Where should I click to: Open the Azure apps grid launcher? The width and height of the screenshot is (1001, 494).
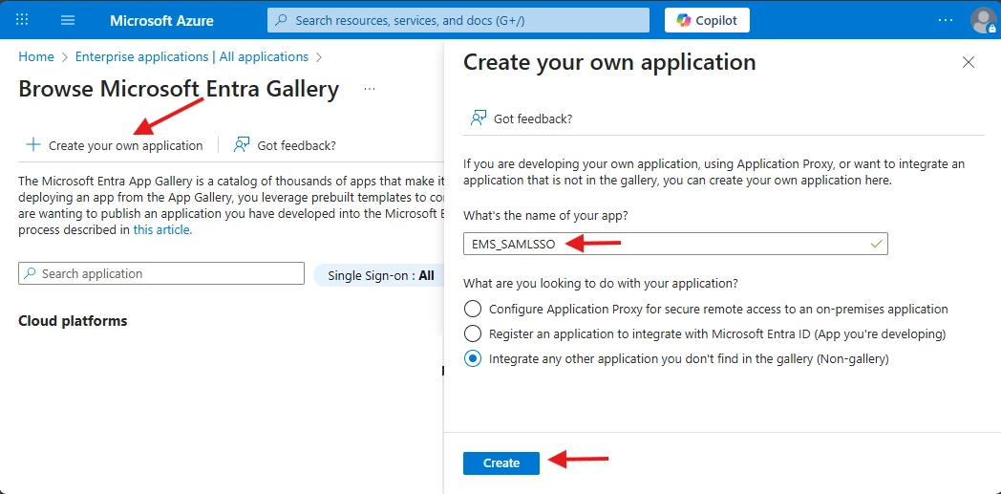pyautogui.click(x=22, y=20)
